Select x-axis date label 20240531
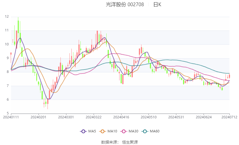 [176, 117]
